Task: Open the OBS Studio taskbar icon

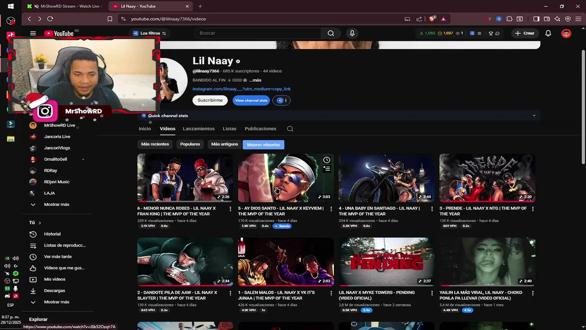Action: [11, 21]
